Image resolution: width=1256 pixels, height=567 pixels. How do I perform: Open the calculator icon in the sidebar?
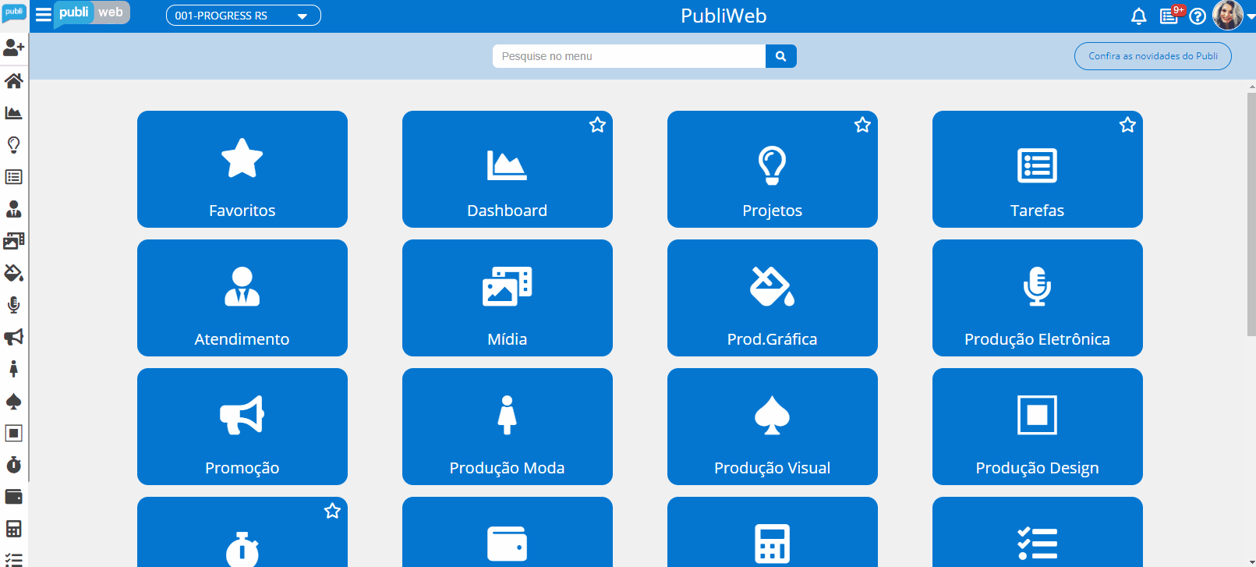coord(14,529)
